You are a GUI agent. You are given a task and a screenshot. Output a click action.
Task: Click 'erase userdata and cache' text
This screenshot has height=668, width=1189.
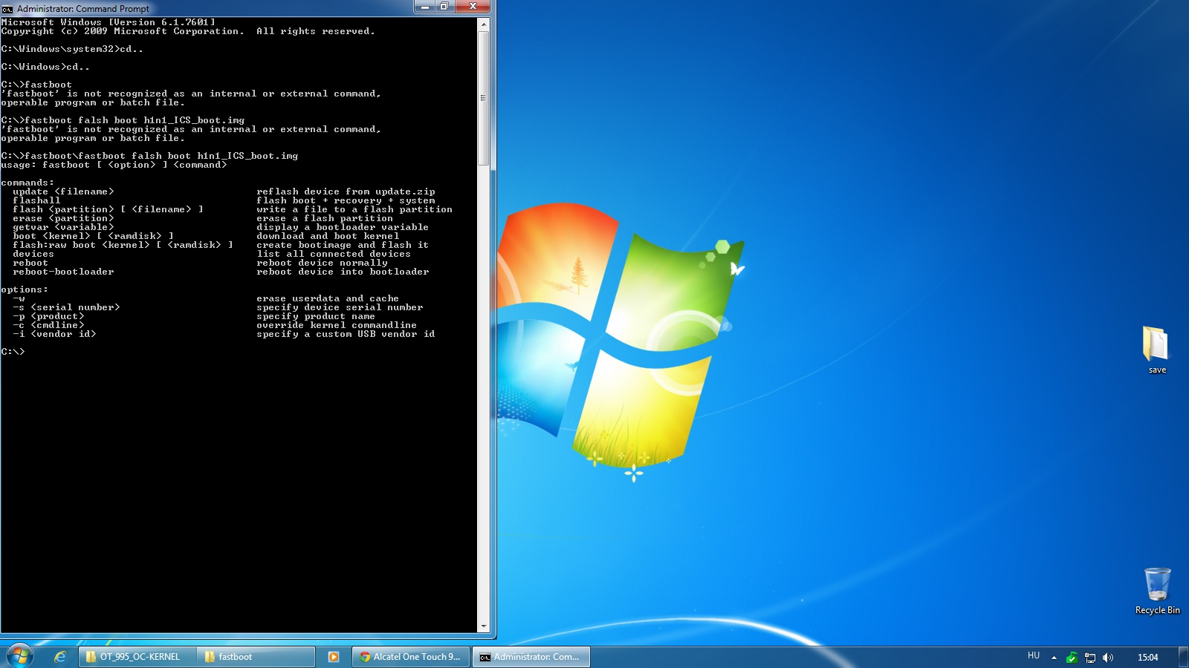click(x=328, y=298)
